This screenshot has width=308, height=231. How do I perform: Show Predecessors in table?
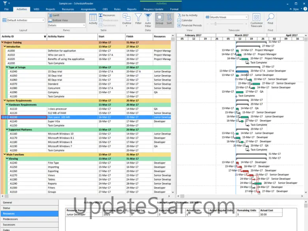[x=109, y=20]
